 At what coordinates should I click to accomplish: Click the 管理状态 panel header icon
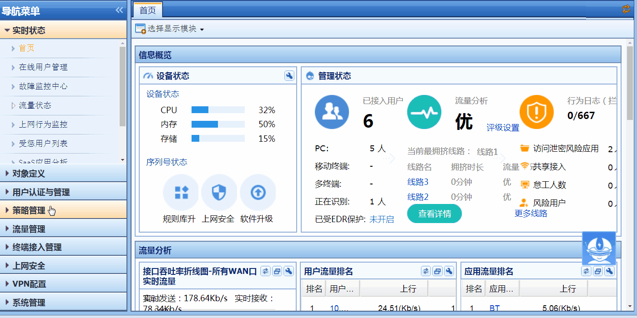(x=310, y=76)
